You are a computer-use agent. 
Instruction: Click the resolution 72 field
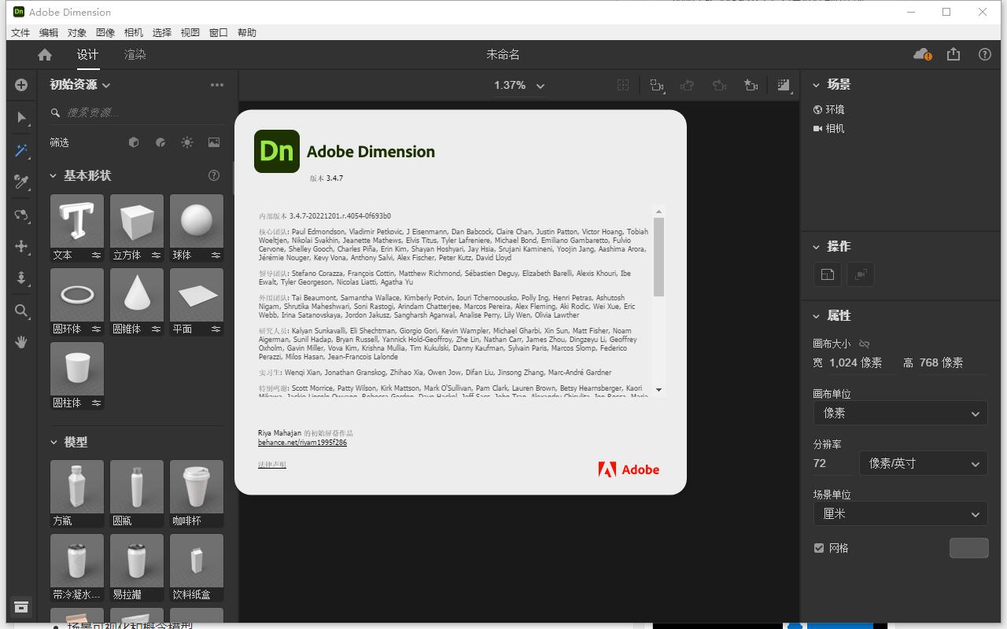[832, 463]
